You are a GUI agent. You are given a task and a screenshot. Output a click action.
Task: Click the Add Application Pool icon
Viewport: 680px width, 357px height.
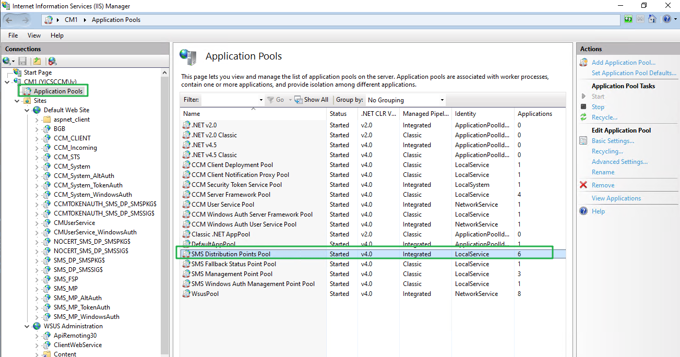click(x=584, y=63)
